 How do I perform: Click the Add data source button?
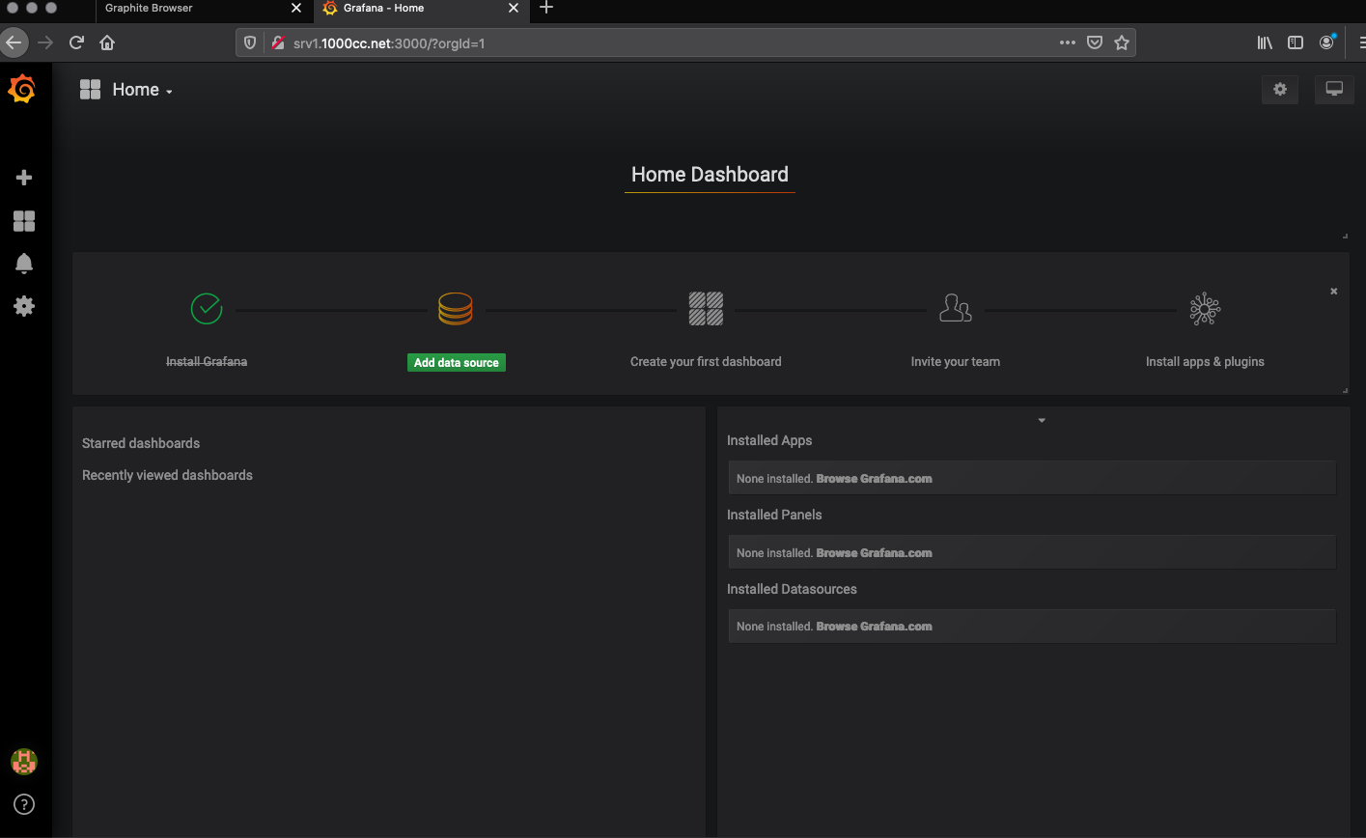click(456, 362)
